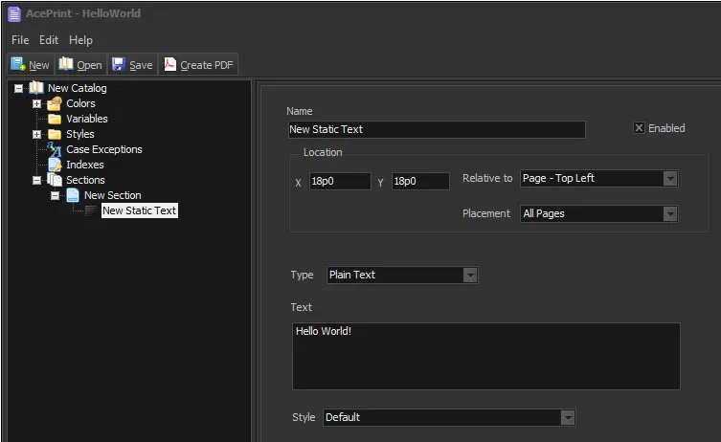Open the File menu
Viewport: 721px width, 442px height.
20,40
